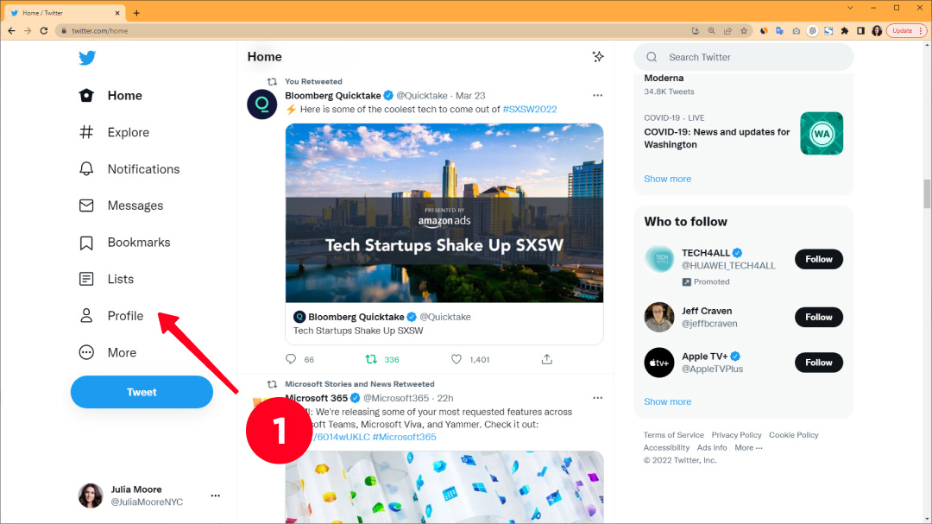932x524 pixels.
Task: Click Bloomberg Quicktake avatar
Action: (x=262, y=104)
